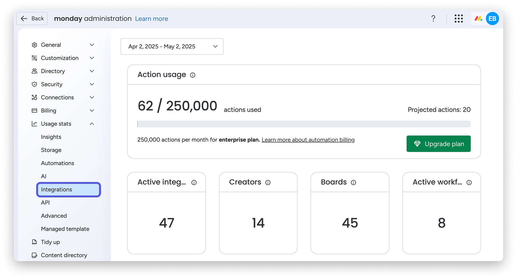Open the AI usage page

(x=44, y=176)
